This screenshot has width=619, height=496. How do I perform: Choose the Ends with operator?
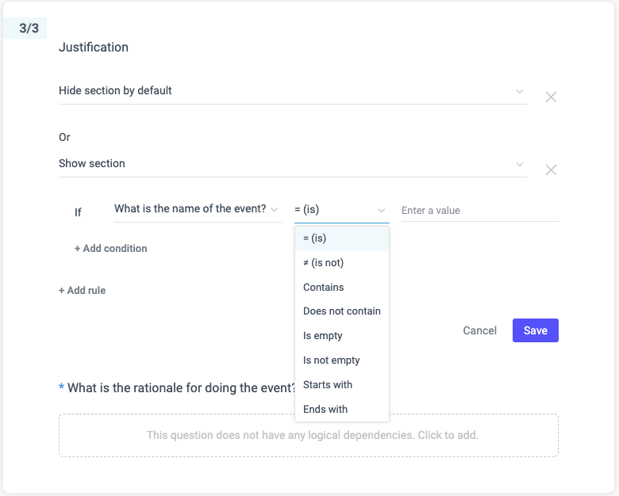point(342,410)
